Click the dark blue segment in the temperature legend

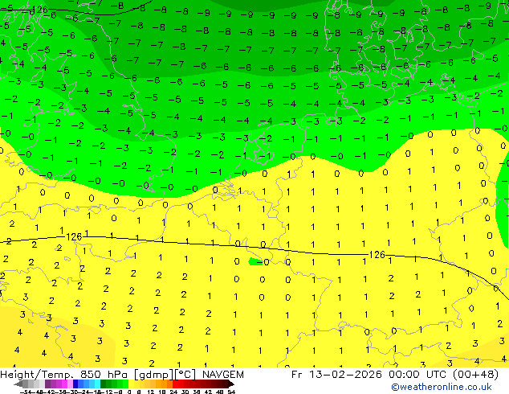pyautogui.click(x=75, y=384)
